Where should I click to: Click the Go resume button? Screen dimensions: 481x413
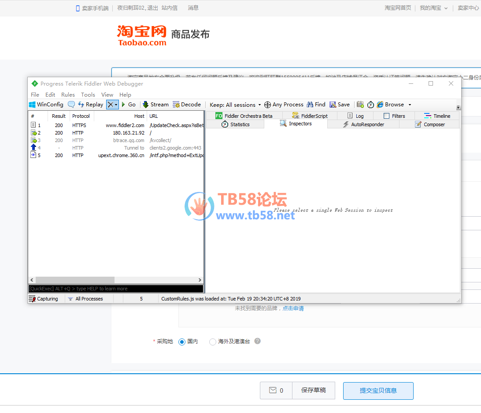click(x=129, y=105)
